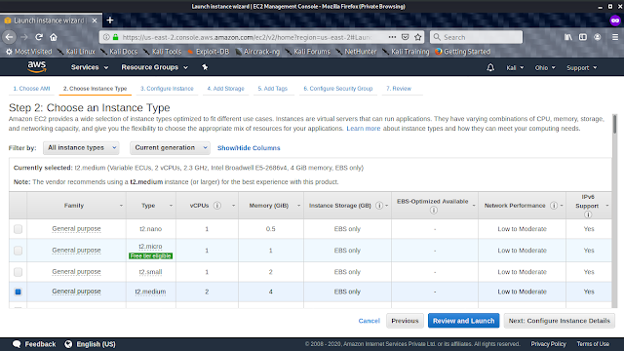Sort by the Memory (GiB) column header
Viewport: 624px width, 351px height.
pos(271,206)
